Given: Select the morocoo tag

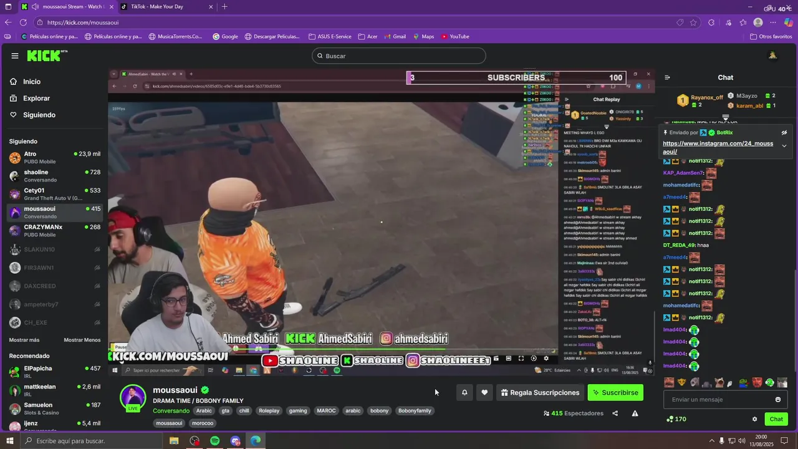Looking at the screenshot, I should coord(203,423).
